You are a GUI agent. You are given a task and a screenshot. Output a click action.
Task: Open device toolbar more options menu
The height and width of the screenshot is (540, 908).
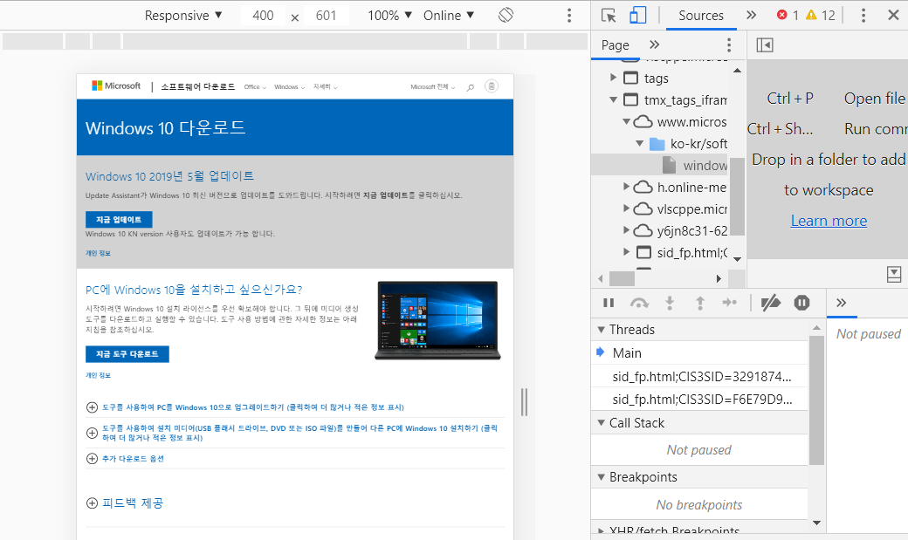pos(569,16)
